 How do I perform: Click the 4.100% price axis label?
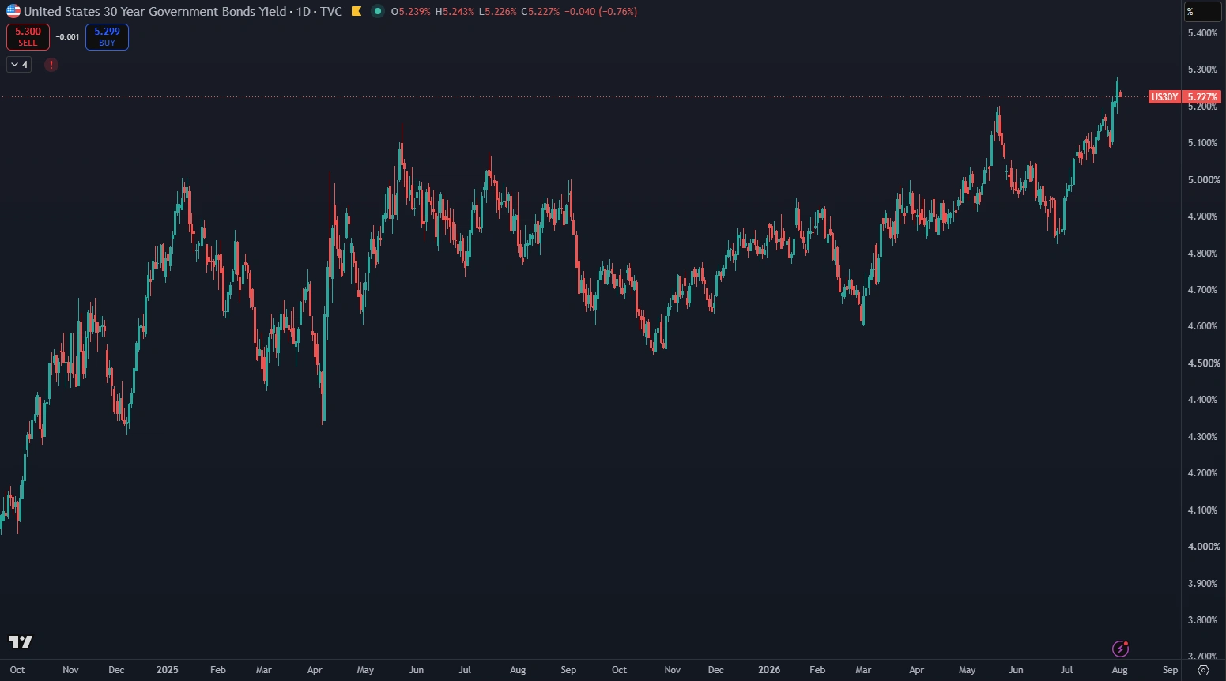[x=1202, y=510]
